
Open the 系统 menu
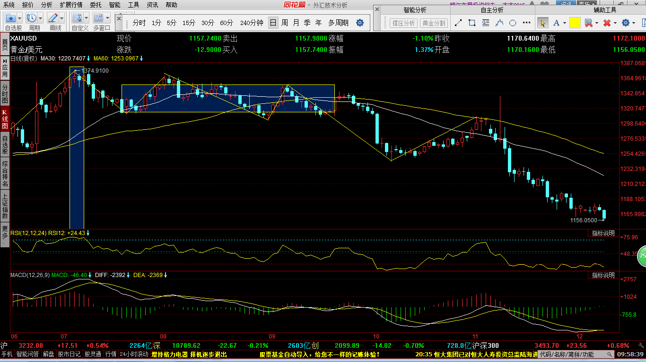pos(9,5)
